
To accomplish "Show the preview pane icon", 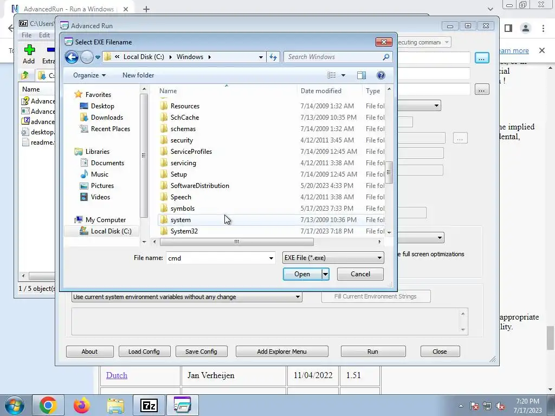I will (362, 75).
